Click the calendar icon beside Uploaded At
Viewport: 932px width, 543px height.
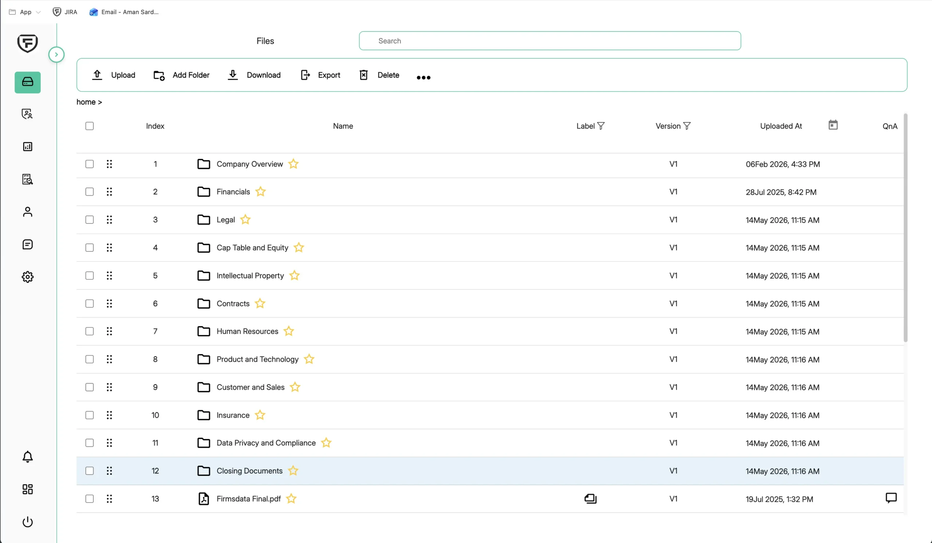[x=833, y=125]
